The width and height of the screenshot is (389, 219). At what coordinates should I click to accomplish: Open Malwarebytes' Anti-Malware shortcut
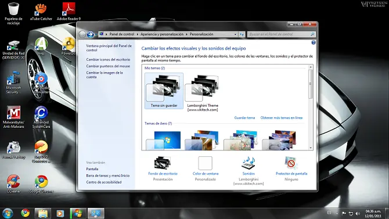[x=13, y=117]
